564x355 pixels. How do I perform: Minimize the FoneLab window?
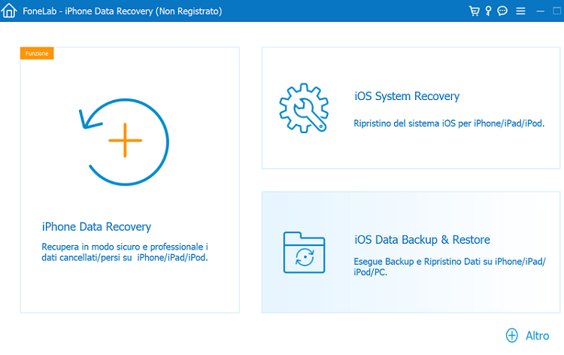click(x=538, y=11)
